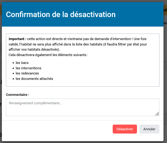Click the bold "Important :" text
This screenshot has width=167, height=143.
[x=17, y=39]
